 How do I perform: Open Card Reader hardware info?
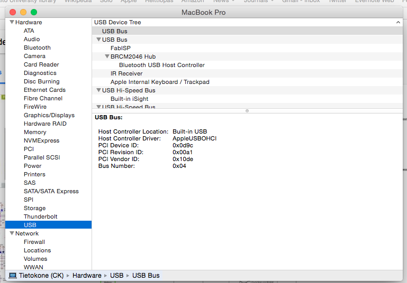tap(41, 64)
